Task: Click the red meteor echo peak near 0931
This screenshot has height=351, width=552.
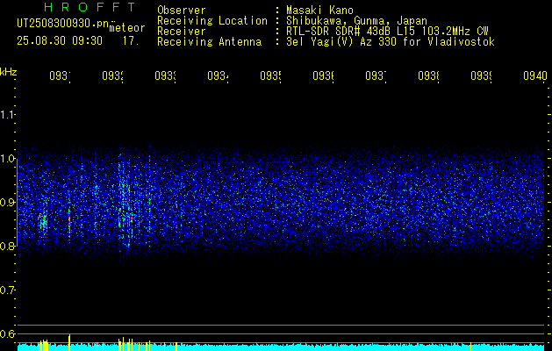Action: [69, 223]
